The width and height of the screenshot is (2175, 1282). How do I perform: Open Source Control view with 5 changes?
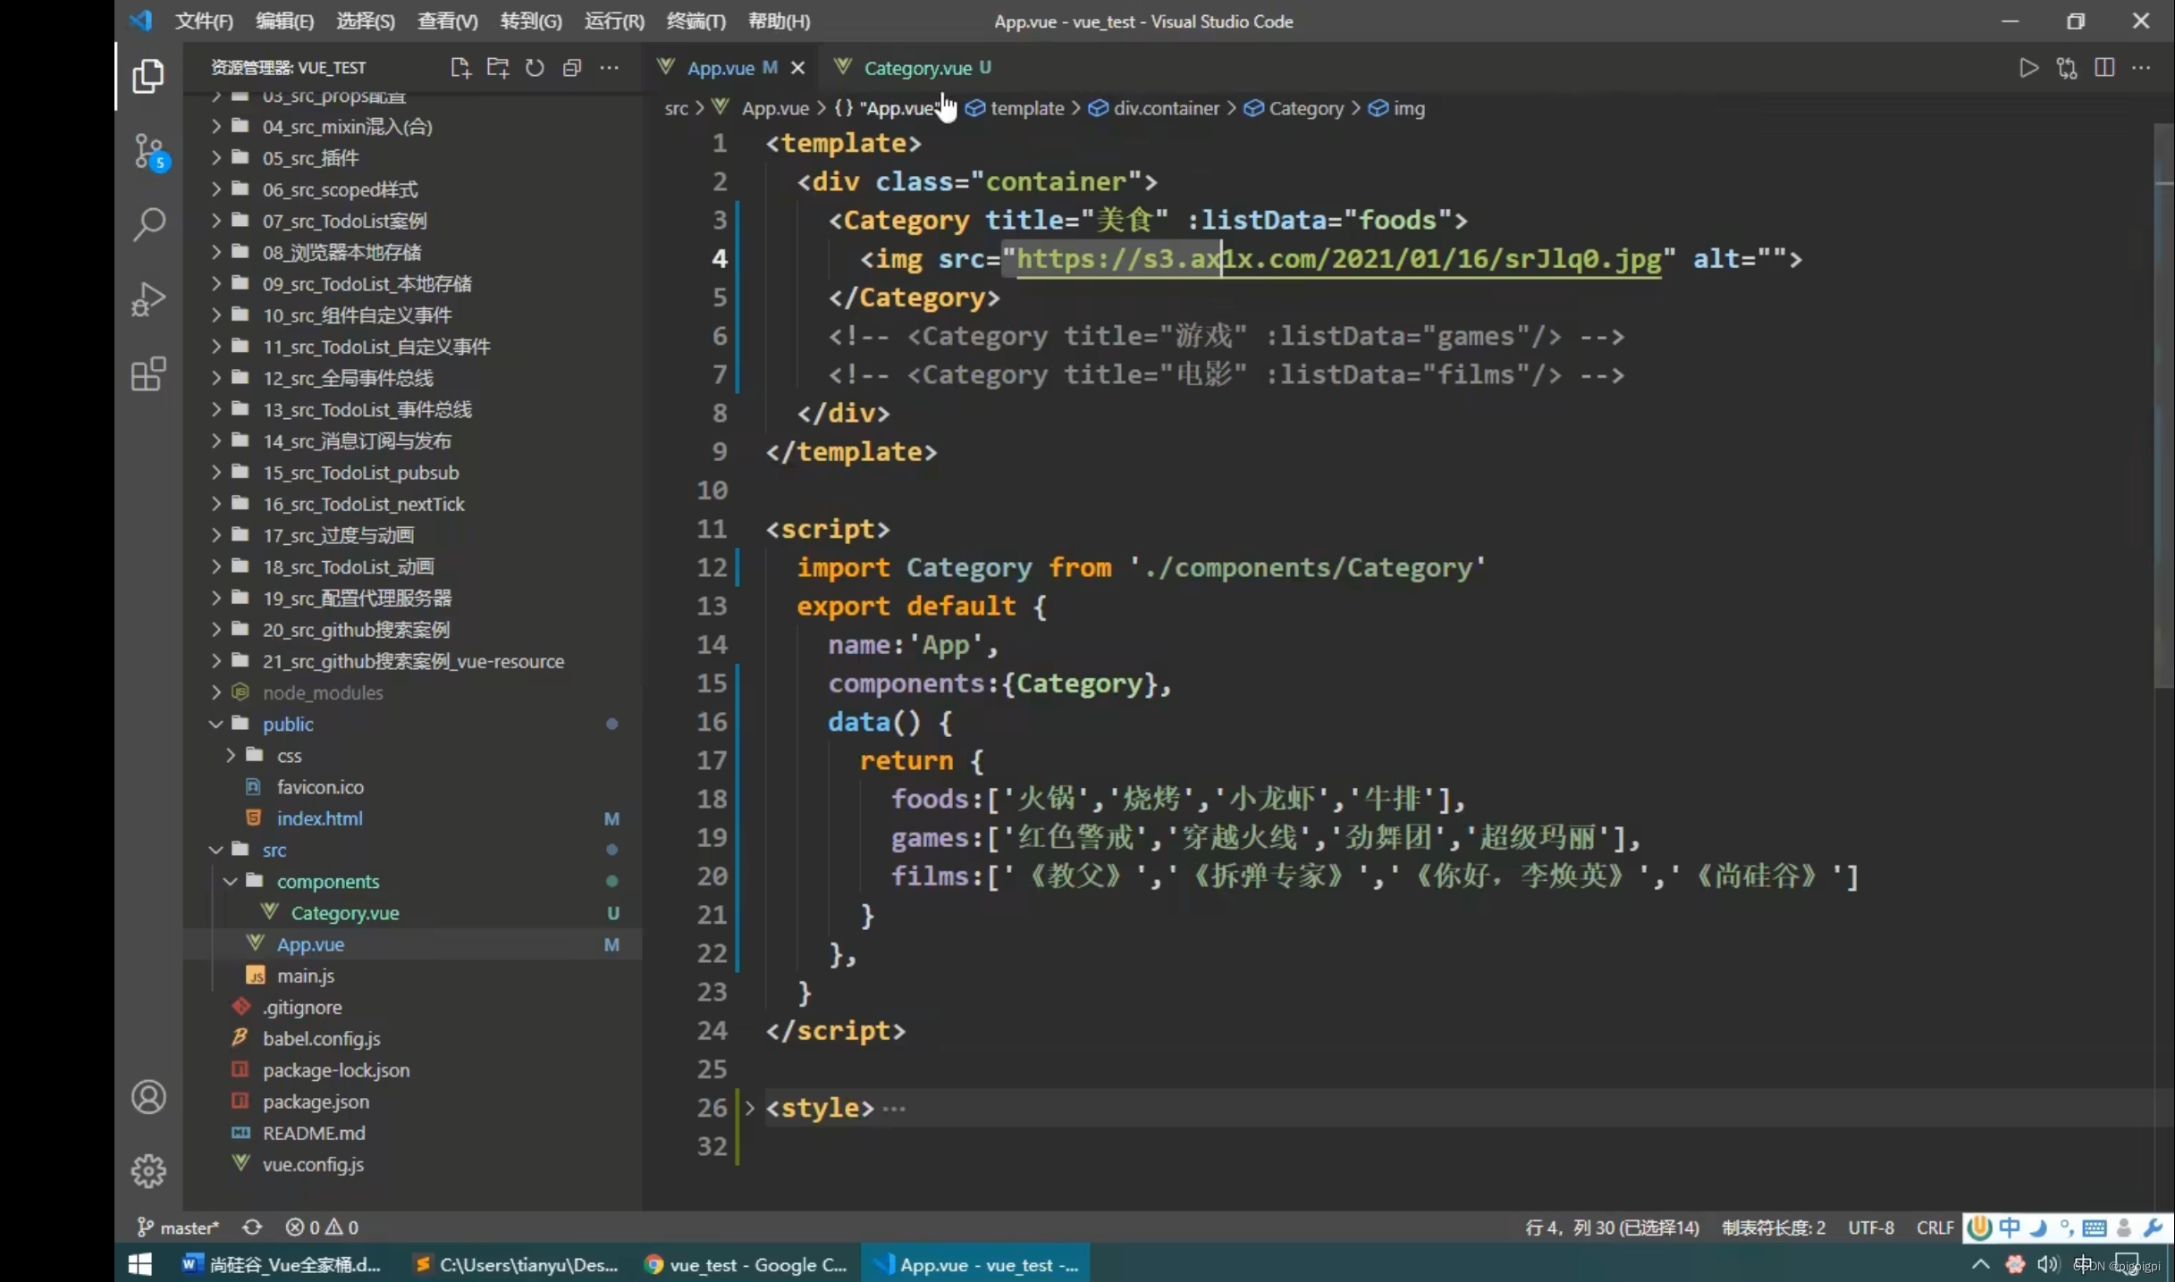coord(148,152)
